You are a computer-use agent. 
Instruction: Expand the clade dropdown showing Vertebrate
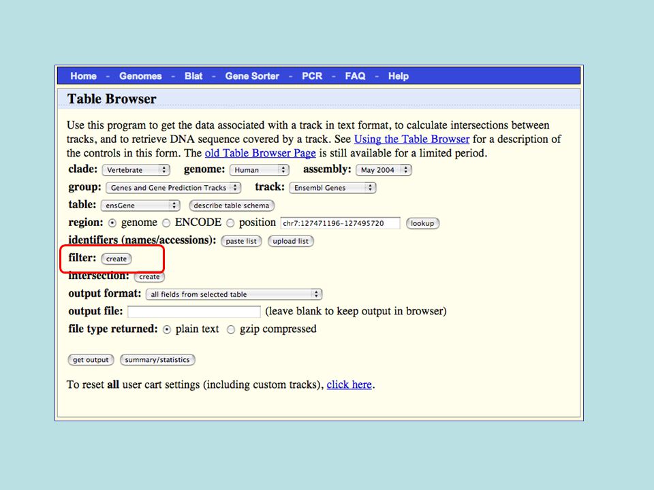click(136, 170)
